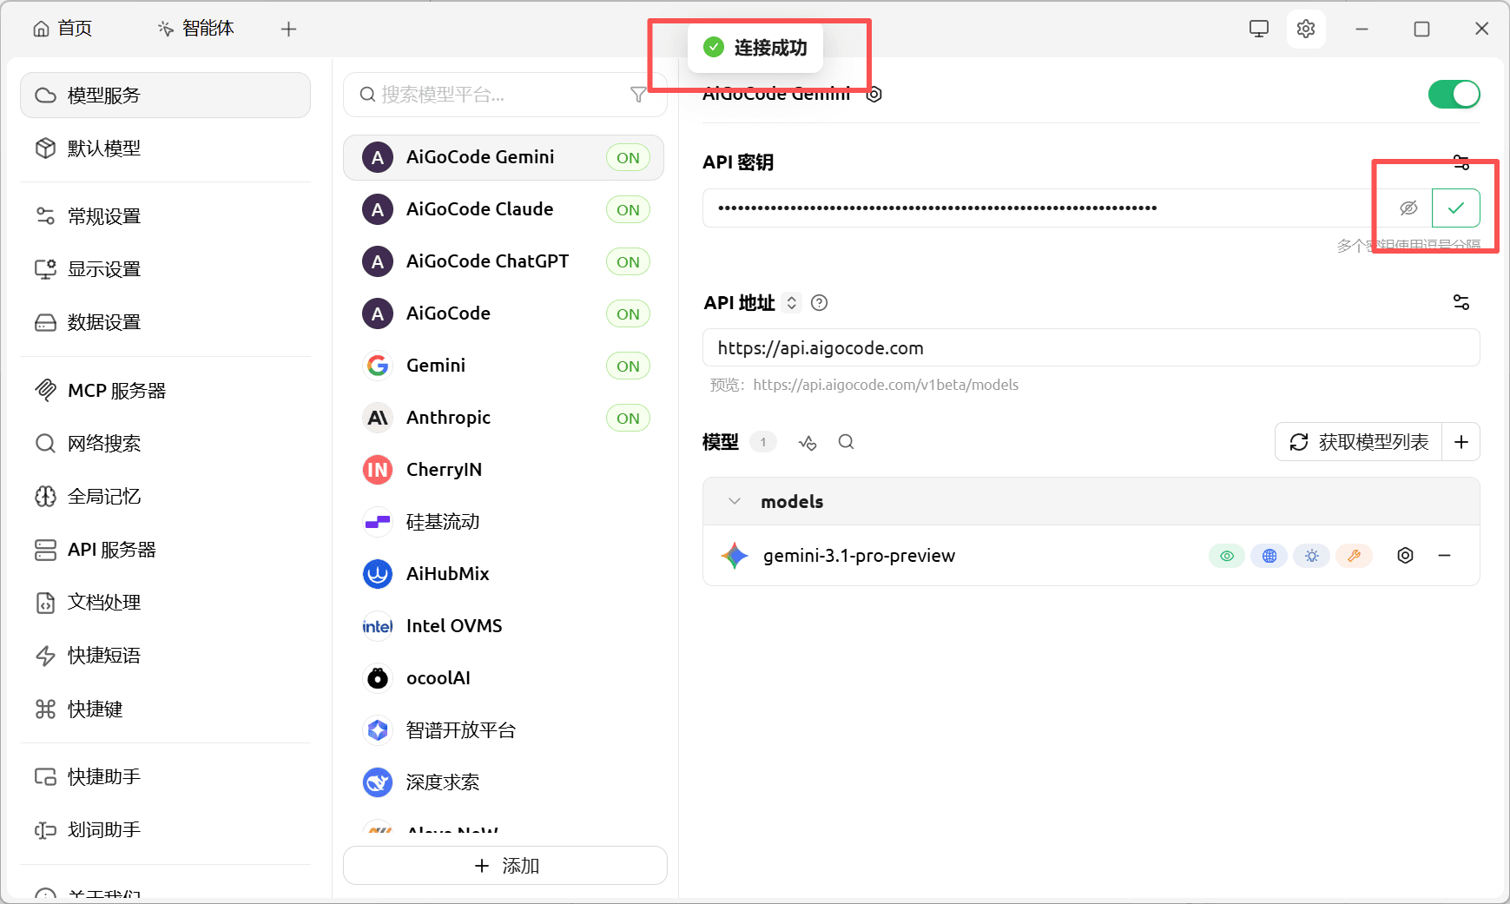Reveal the API key with eye icon

tap(1408, 208)
